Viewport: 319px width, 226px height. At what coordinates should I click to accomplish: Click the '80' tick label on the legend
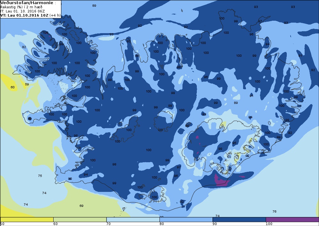point(161,224)
